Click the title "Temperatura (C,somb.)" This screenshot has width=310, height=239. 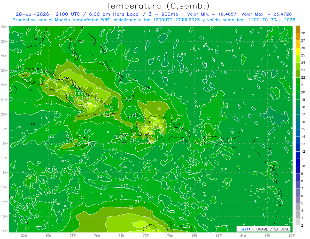(x=157, y=6)
